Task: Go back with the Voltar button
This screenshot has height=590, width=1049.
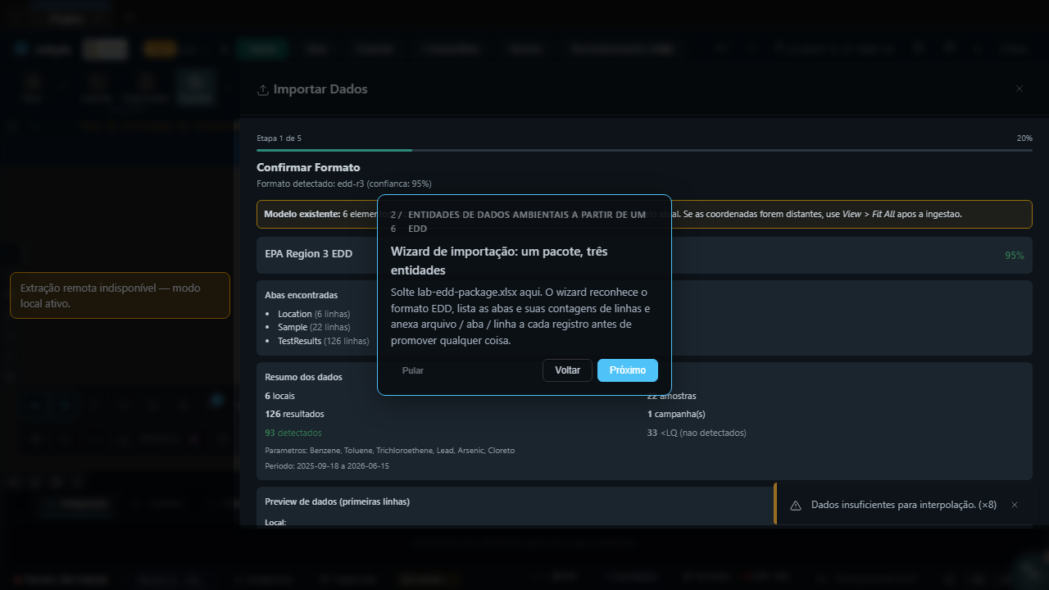Action: (x=567, y=370)
